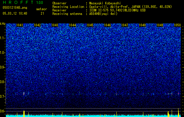Click the 1049 time marker
The height and width of the screenshot is (117, 184).
point(160,25)
